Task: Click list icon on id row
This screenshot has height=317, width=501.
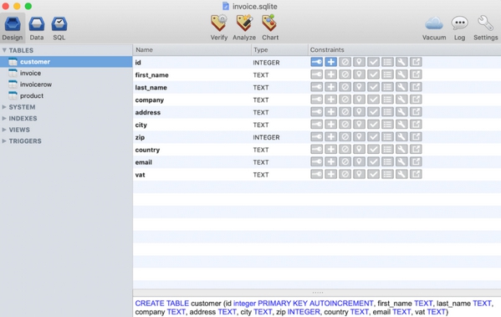Action: coord(387,62)
